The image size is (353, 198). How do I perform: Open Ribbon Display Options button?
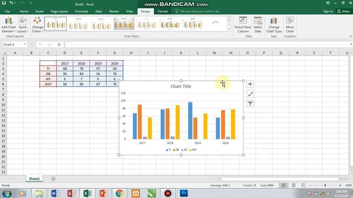coord(328,3)
